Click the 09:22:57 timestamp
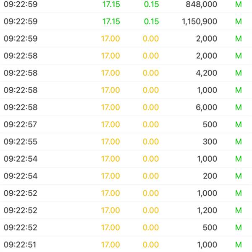The height and width of the screenshot is (252, 252). pyautogui.click(x=21, y=125)
